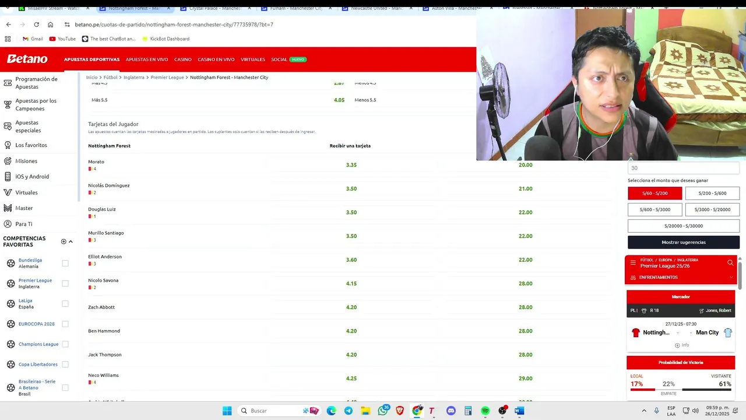Tick the Champions League checkbox
The image size is (746, 420).
65,344
